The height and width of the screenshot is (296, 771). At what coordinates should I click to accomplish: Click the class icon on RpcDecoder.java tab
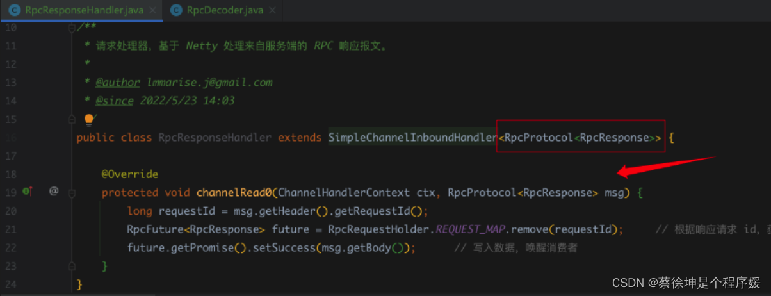(175, 11)
